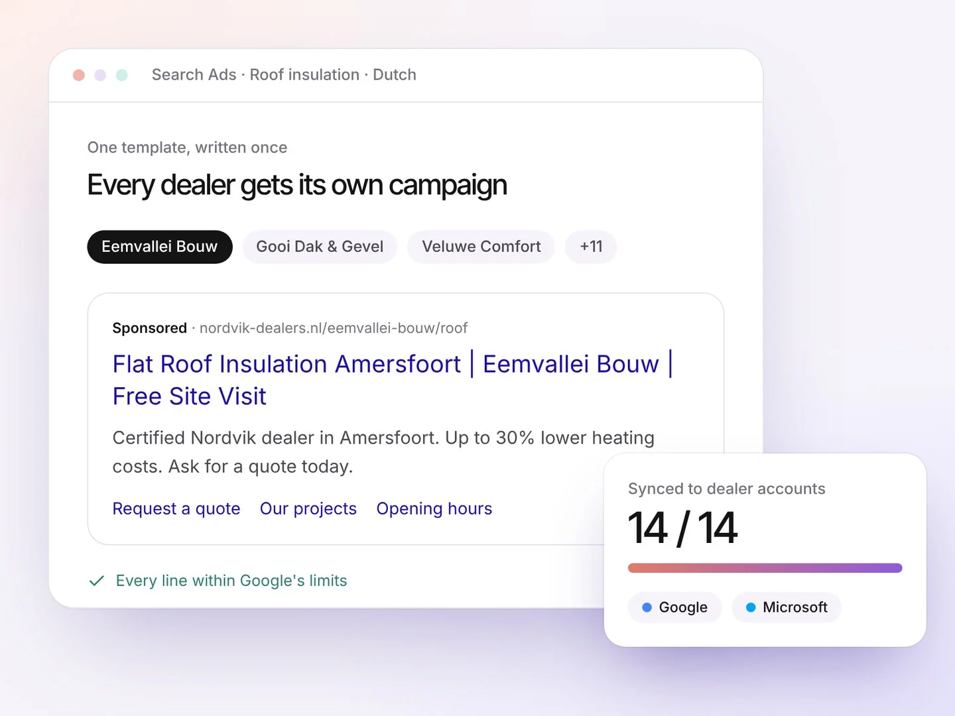Click the red window dot
Viewport: 955px width, 716px height.
pos(79,75)
